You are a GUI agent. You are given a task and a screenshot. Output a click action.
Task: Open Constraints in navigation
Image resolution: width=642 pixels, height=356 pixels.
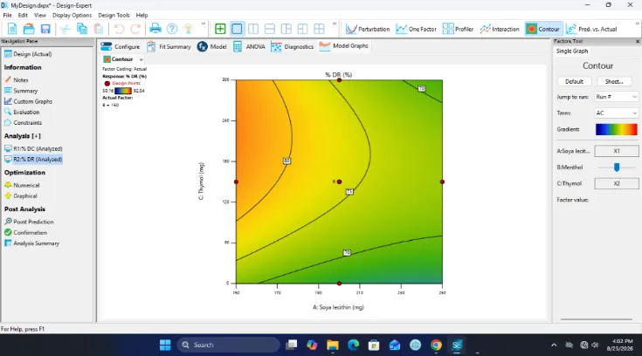point(23,122)
